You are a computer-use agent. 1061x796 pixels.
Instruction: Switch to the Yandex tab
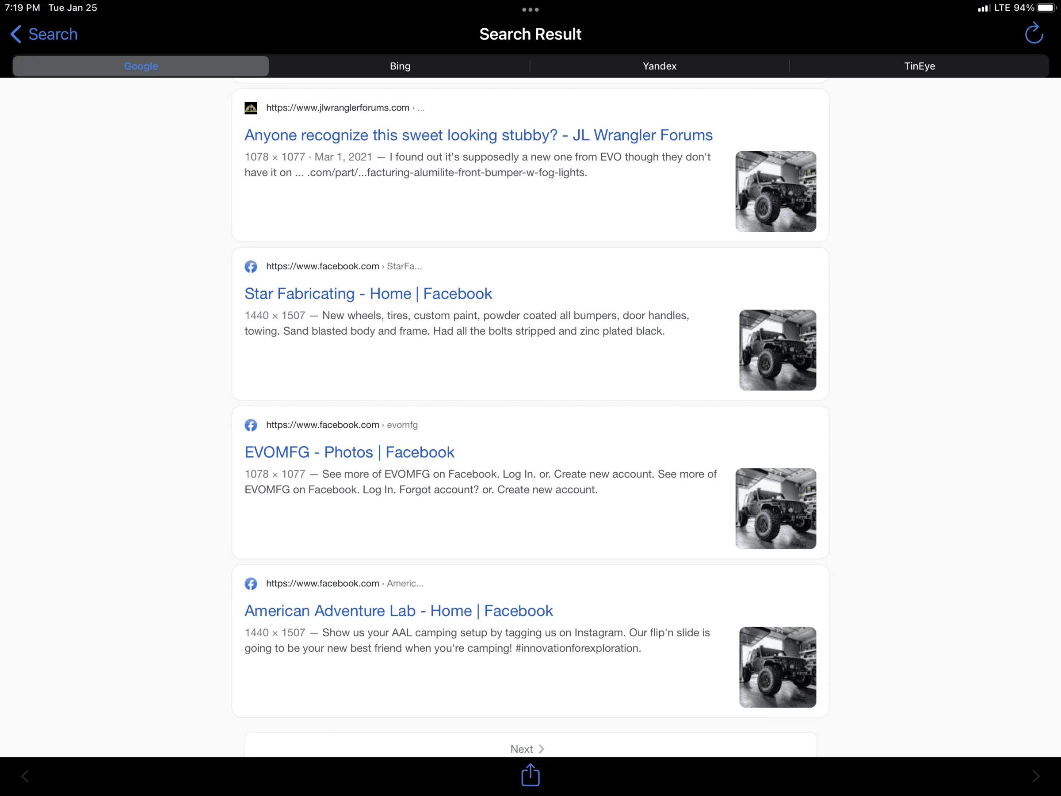point(660,66)
